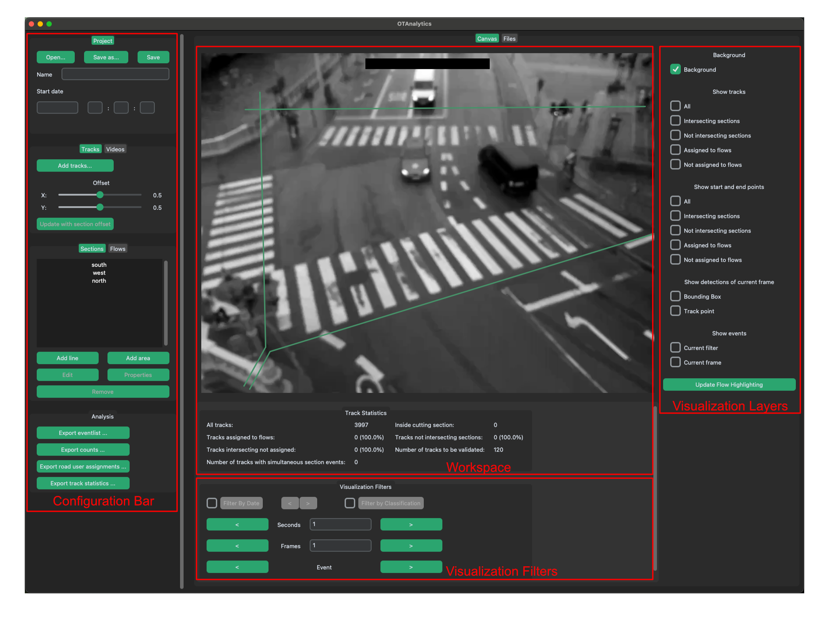Switch to the Videos tab
Screen dimensions: 829x626
click(115, 149)
